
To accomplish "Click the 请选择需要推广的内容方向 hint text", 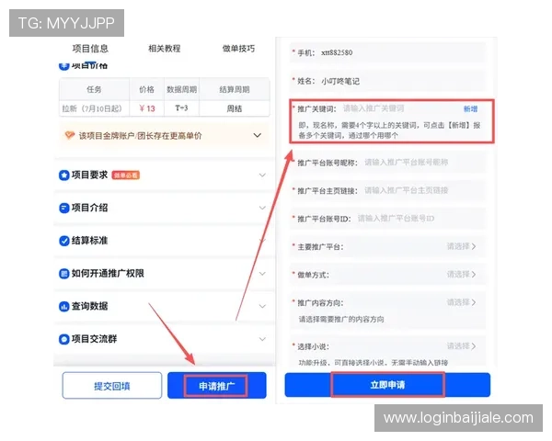I will (341, 320).
